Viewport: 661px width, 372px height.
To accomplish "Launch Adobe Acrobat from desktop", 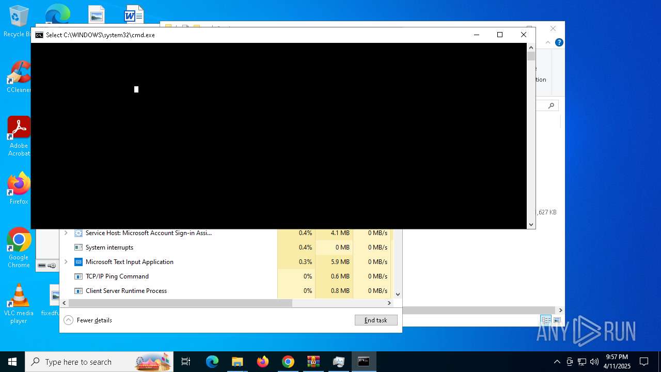I will tap(19, 136).
